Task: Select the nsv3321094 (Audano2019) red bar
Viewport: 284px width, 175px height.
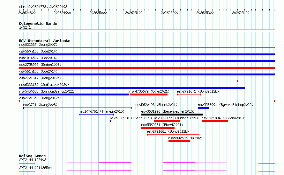Action: click(x=215, y=121)
